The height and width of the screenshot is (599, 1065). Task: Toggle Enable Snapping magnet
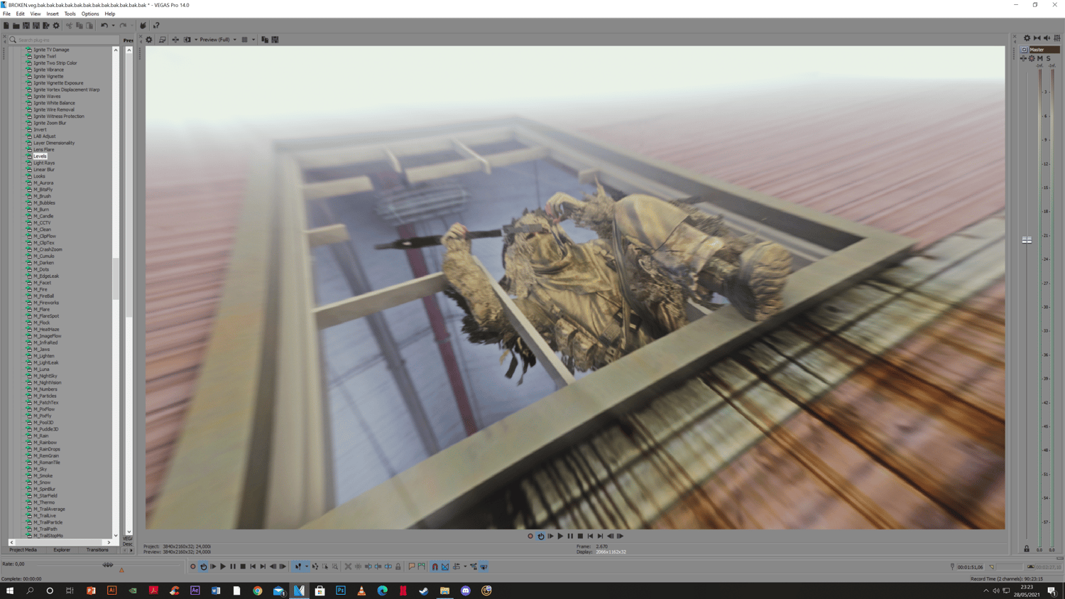(435, 567)
